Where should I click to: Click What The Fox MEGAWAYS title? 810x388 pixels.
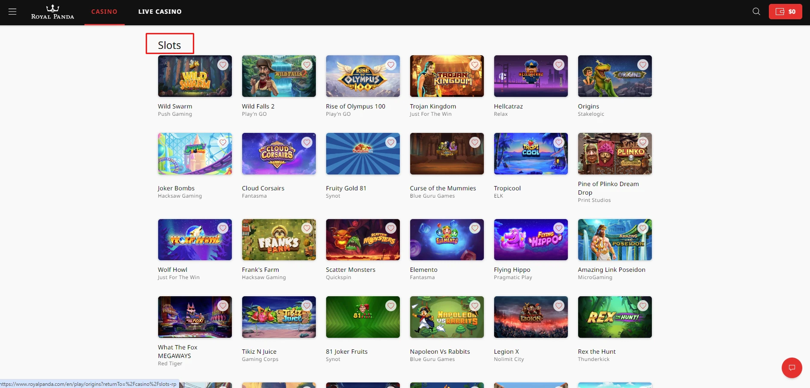178,352
